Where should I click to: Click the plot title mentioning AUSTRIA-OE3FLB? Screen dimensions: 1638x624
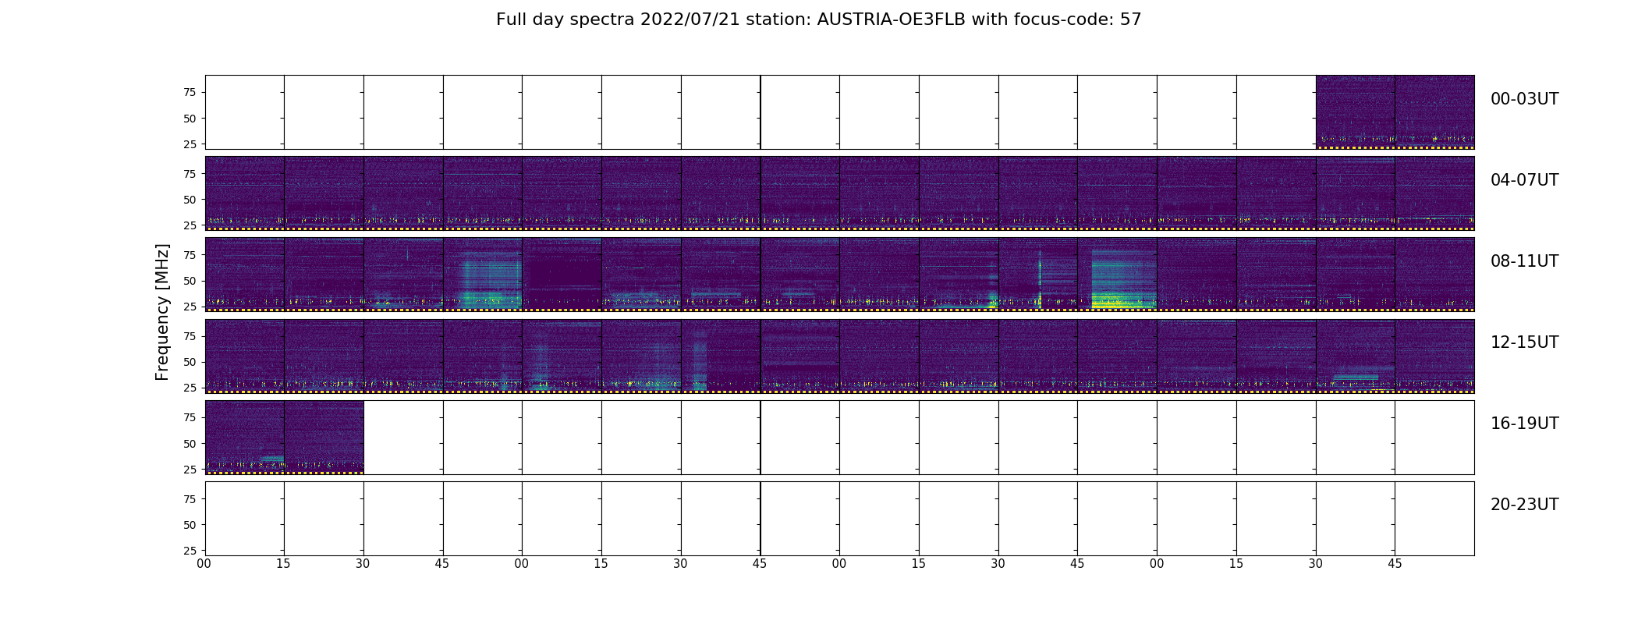coord(818,19)
